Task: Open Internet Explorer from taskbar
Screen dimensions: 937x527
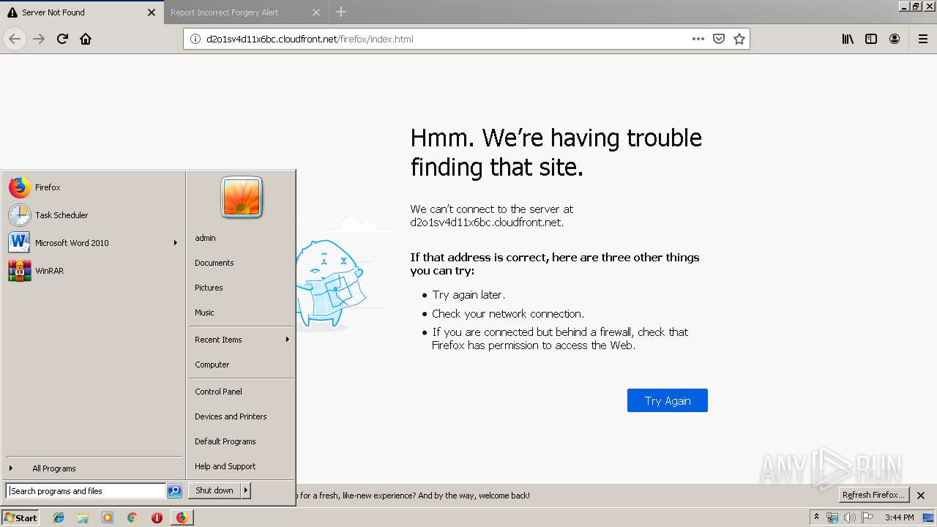Action: (59, 517)
